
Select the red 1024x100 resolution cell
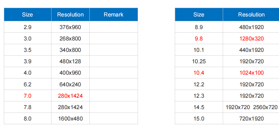[x=251, y=73]
